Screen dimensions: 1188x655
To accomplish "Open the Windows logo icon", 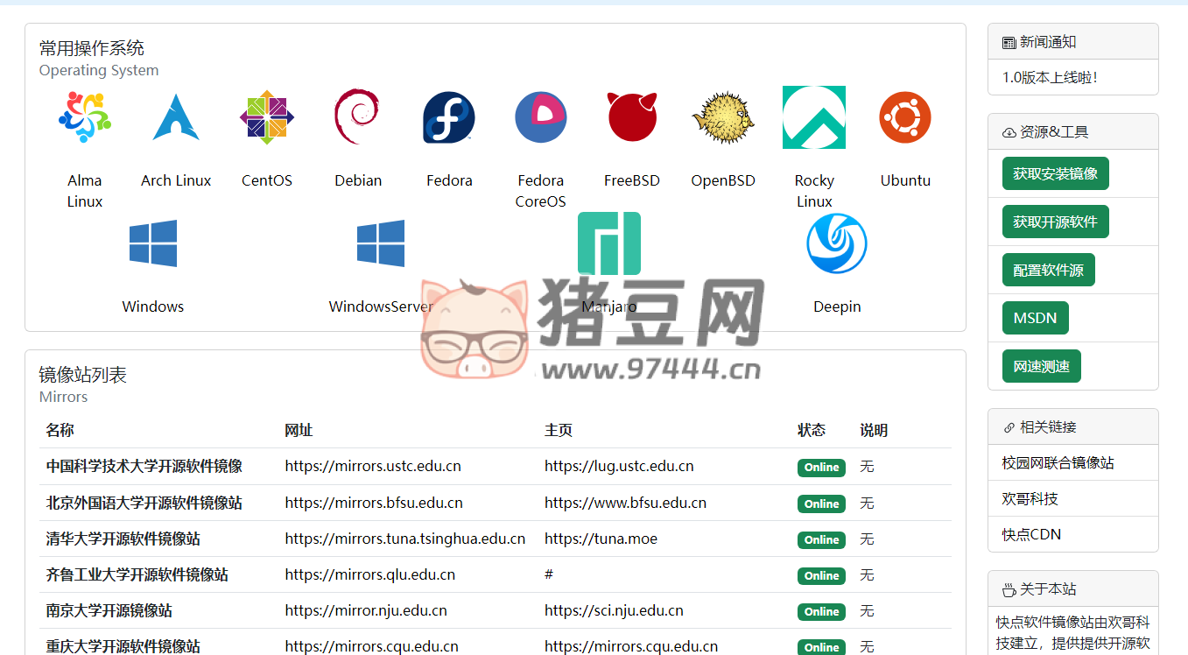I will (x=153, y=243).
